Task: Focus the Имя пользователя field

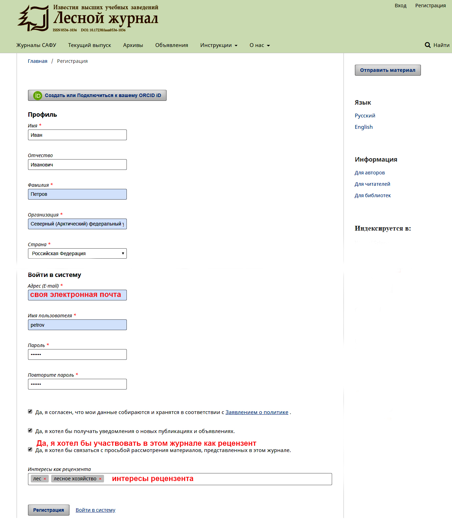Action: [77, 325]
